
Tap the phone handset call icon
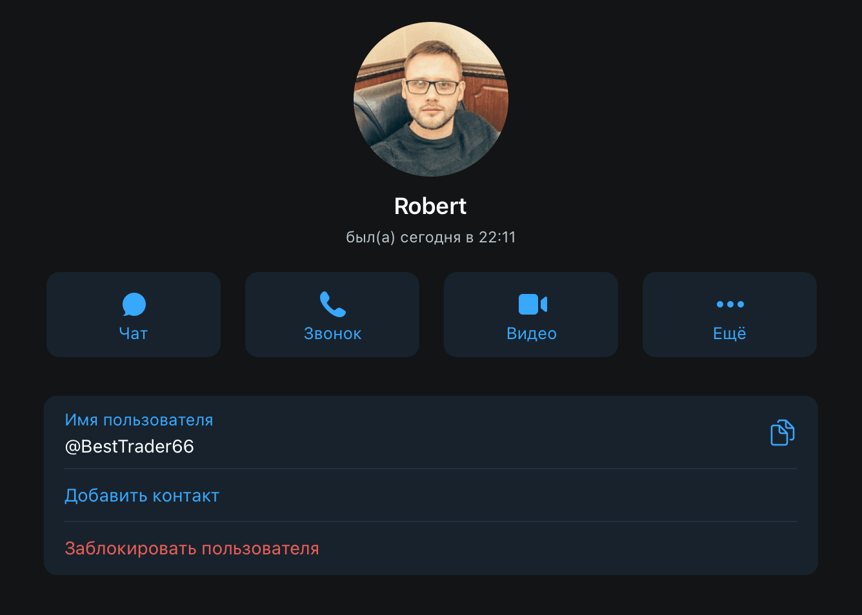pos(333,304)
